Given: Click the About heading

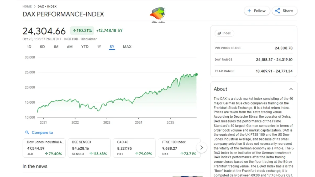Looking at the screenshot, I should tap(220, 89).
